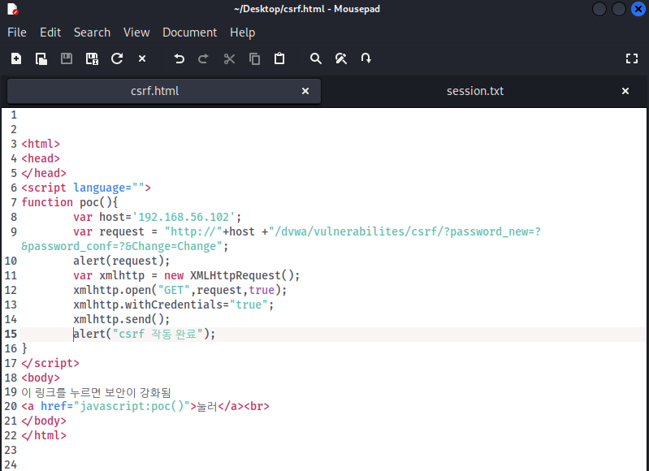Click the new-from-template toolbar icon
The height and width of the screenshot is (471, 649).
coord(41,58)
